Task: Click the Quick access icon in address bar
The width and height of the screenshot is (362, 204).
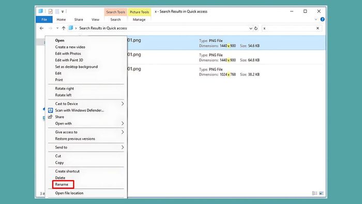Action: coord(71,28)
